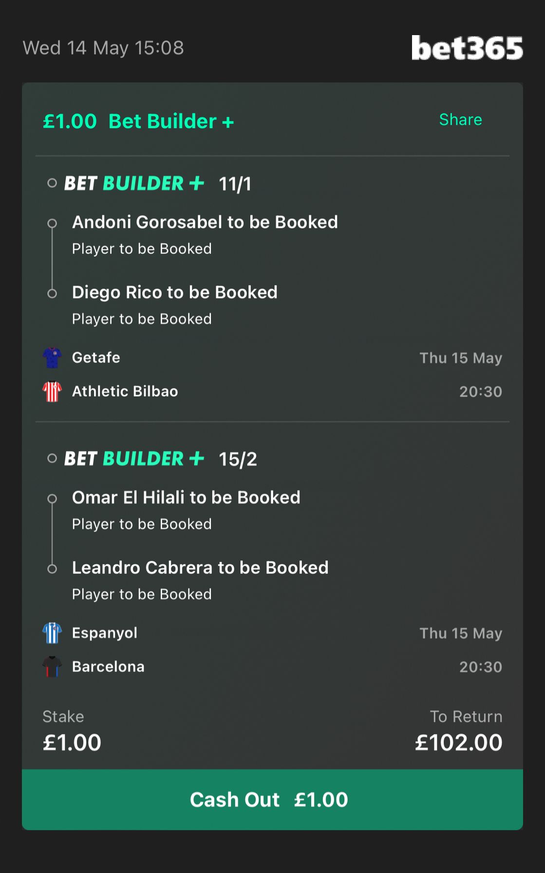Select circle marker next to Andoni Gorosabel

tap(52, 223)
